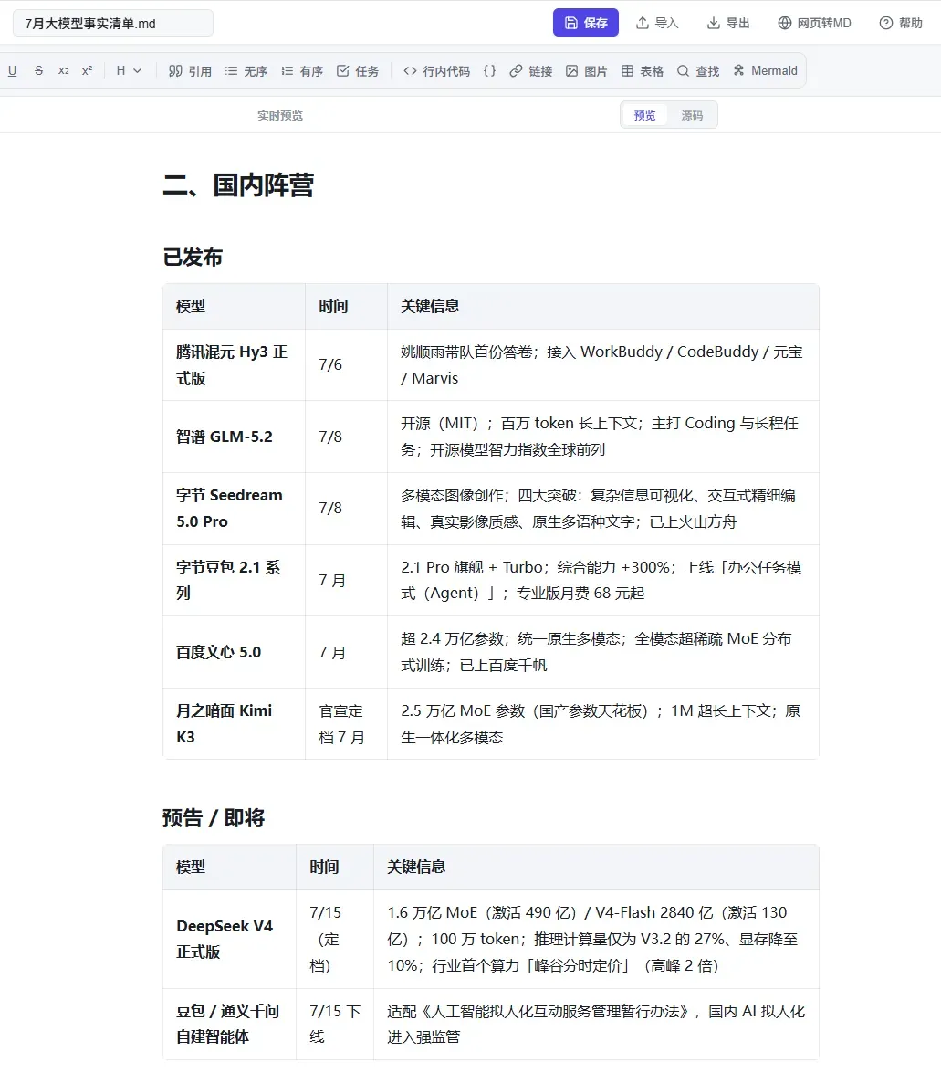Image resolution: width=941 pixels, height=1073 pixels.
Task: Select the cell 腾讯混元 Hy3 正式版
Action: pyautogui.click(x=234, y=364)
